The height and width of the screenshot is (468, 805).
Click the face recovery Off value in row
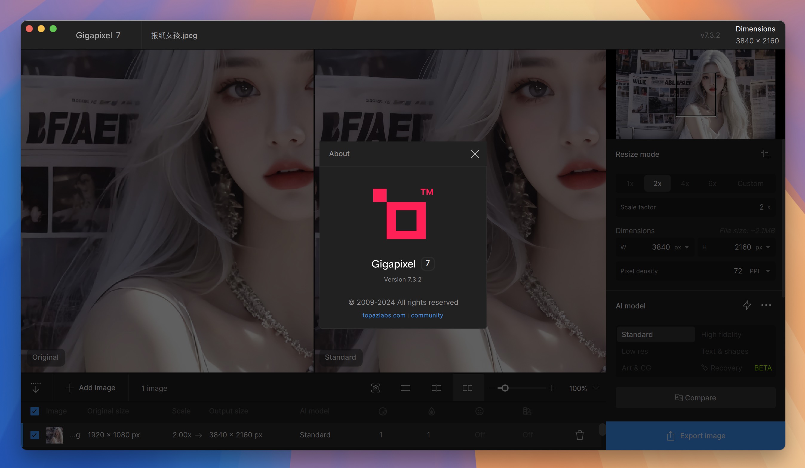pyautogui.click(x=480, y=435)
